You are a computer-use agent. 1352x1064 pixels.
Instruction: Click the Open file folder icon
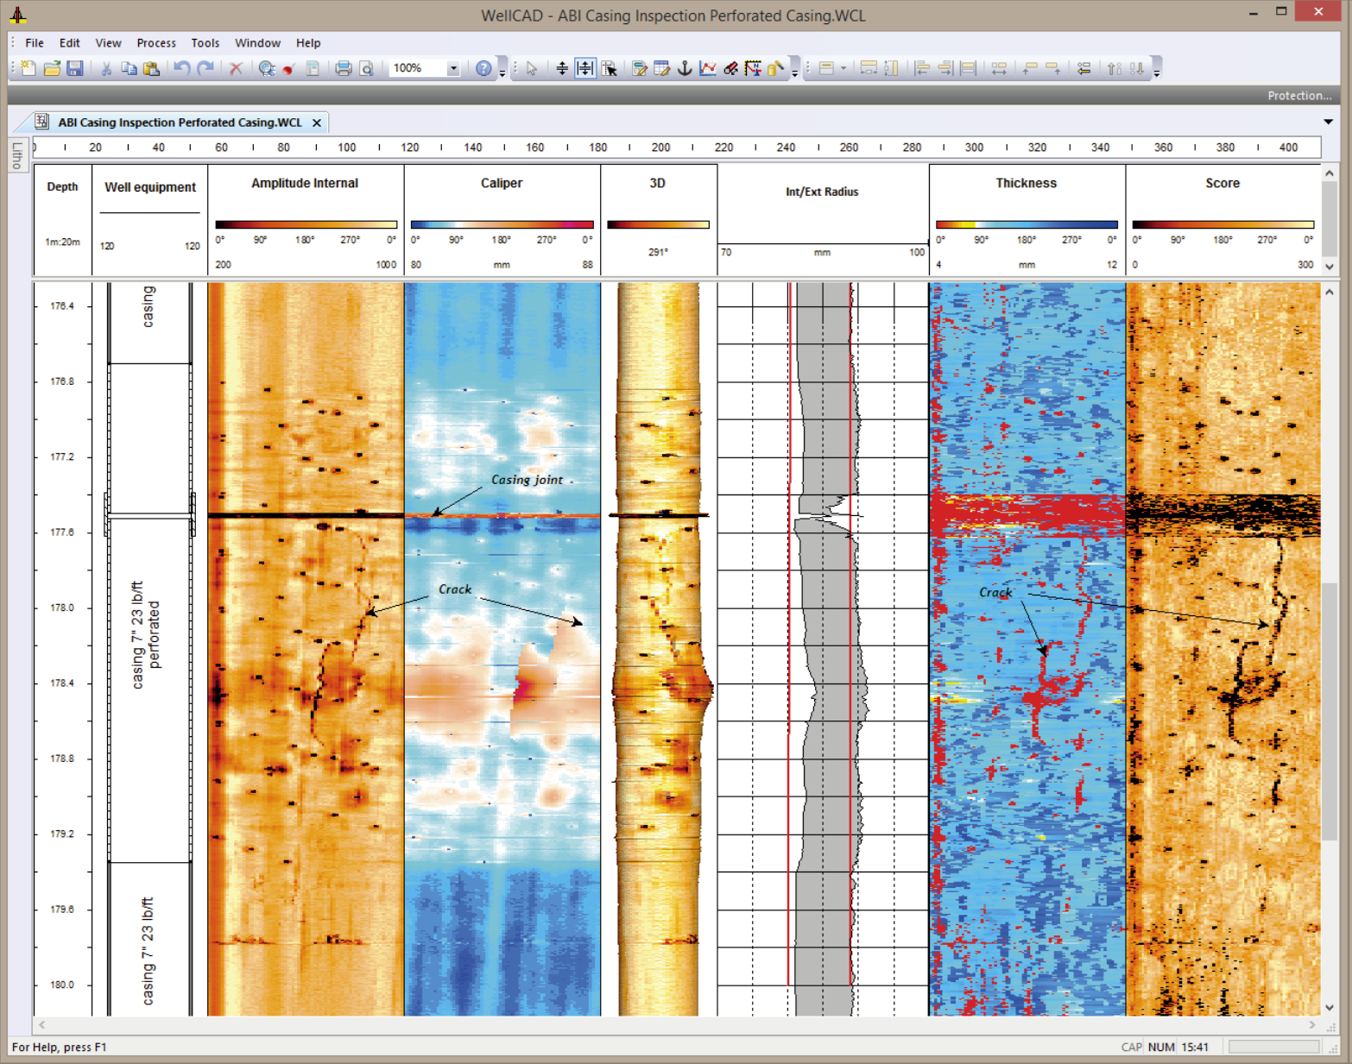click(52, 68)
